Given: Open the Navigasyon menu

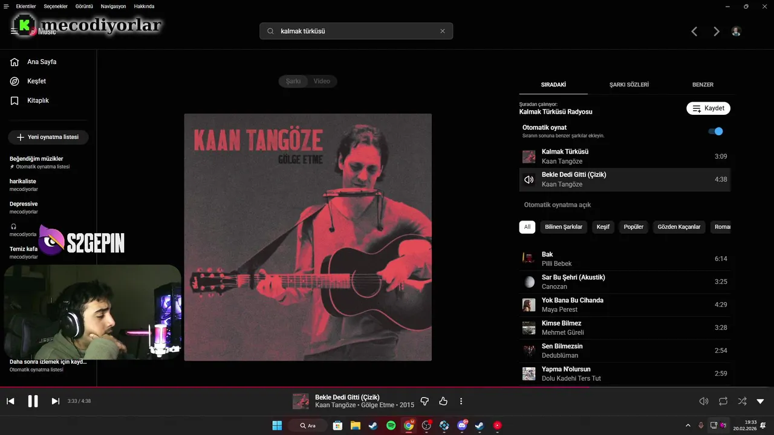Looking at the screenshot, I should click(x=113, y=6).
